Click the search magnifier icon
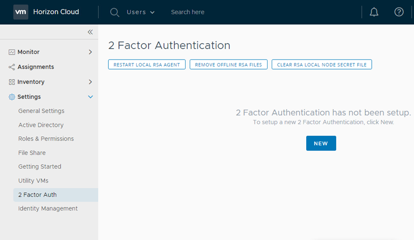Image resolution: width=414 pixels, height=240 pixels. [115, 12]
